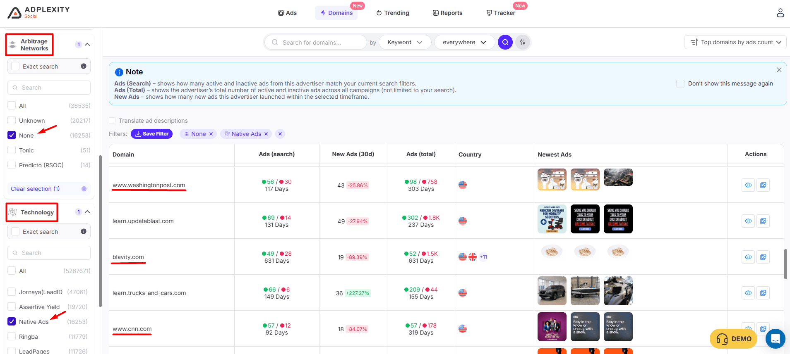Check the Jornaya(LeadID technology option
This screenshot has height=354, width=790.
tap(12, 292)
